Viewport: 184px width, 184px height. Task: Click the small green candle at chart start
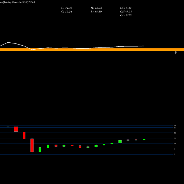tap(8, 127)
